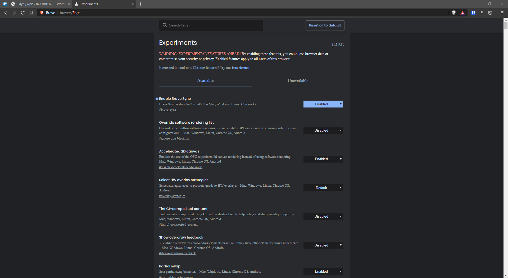Viewport: 508px width, 278px height.
Task: Open the Pocket extension icon
Action: click(491, 13)
